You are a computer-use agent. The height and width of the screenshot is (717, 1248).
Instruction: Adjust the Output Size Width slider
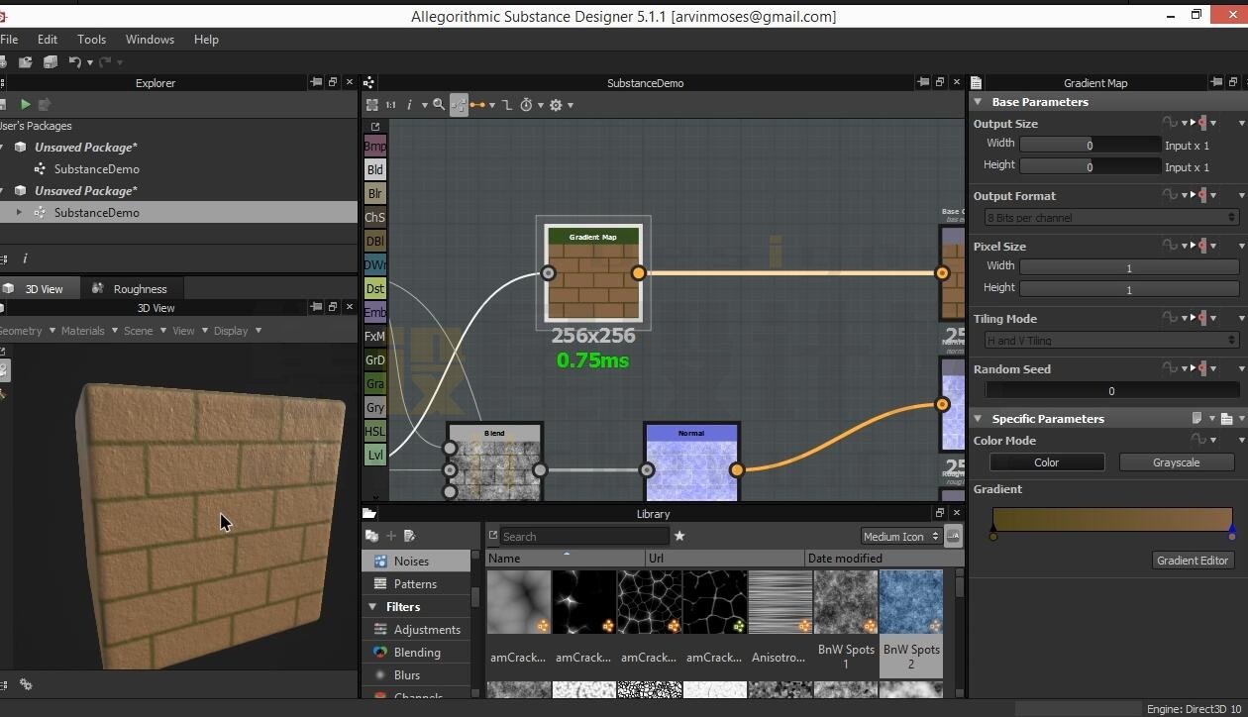click(1090, 145)
